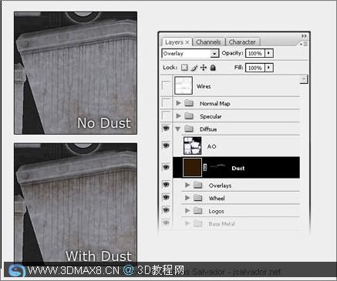Expand the Normal Map group
This screenshot has height=281, width=337.
tap(178, 103)
